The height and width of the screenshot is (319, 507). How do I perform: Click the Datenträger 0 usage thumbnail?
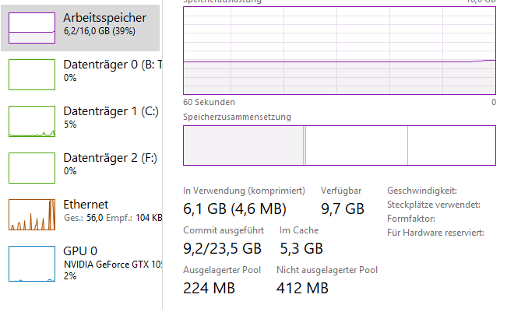[31, 74]
